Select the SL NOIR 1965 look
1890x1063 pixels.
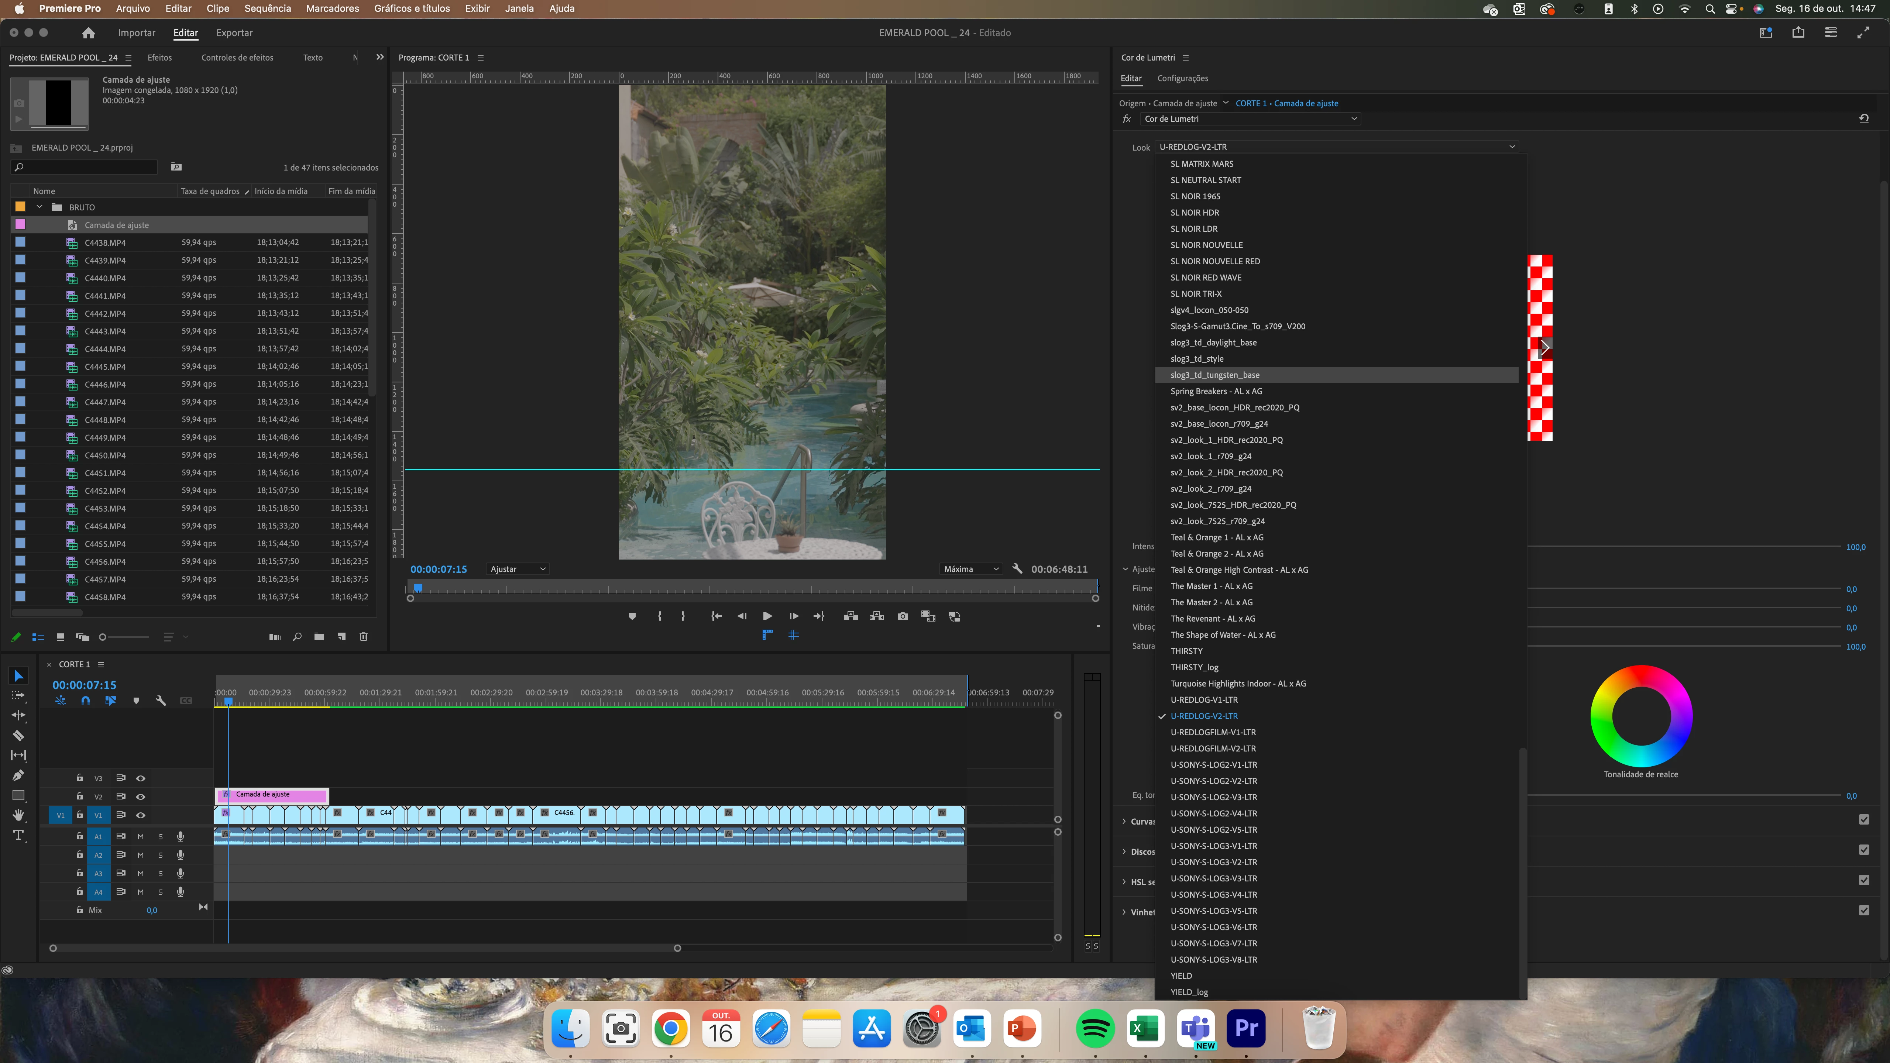(x=1195, y=197)
